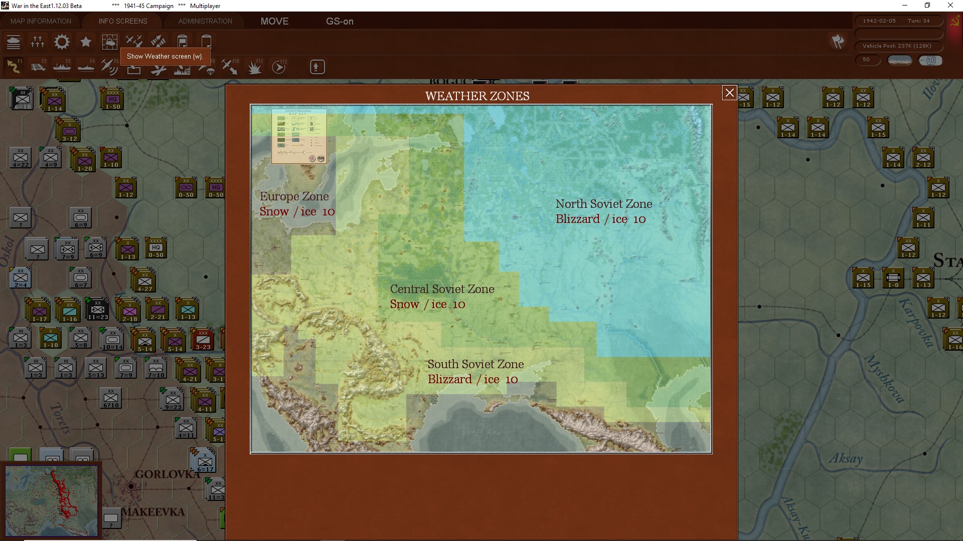The height and width of the screenshot is (541, 963).
Task: Select F11 explosion attack mode
Action: coord(255,67)
